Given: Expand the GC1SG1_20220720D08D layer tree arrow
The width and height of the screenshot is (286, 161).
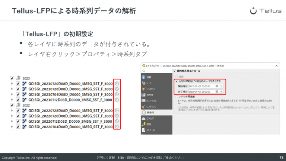Looking at the screenshot, I should point(12,116).
